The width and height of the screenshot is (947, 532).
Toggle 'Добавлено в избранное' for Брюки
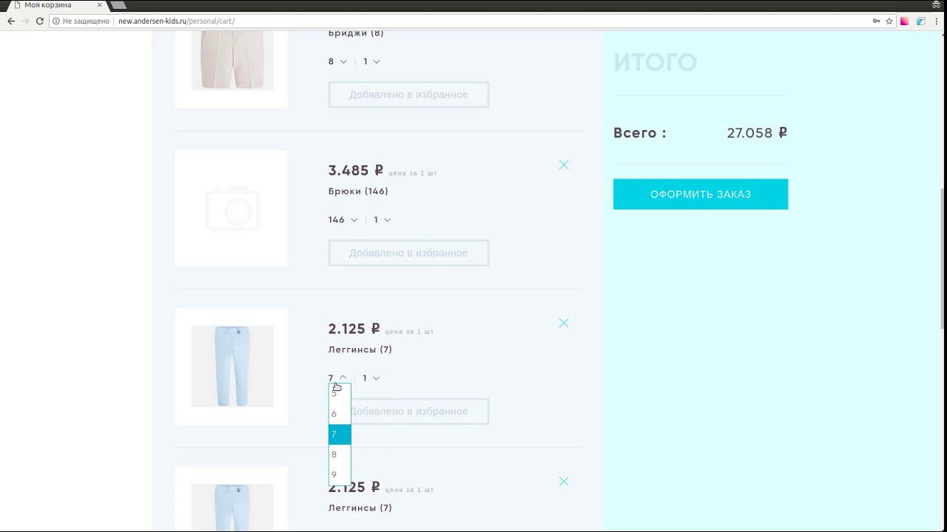pos(408,253)
